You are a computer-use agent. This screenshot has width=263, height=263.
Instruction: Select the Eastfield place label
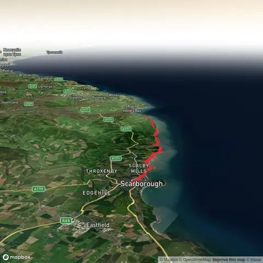98,225
